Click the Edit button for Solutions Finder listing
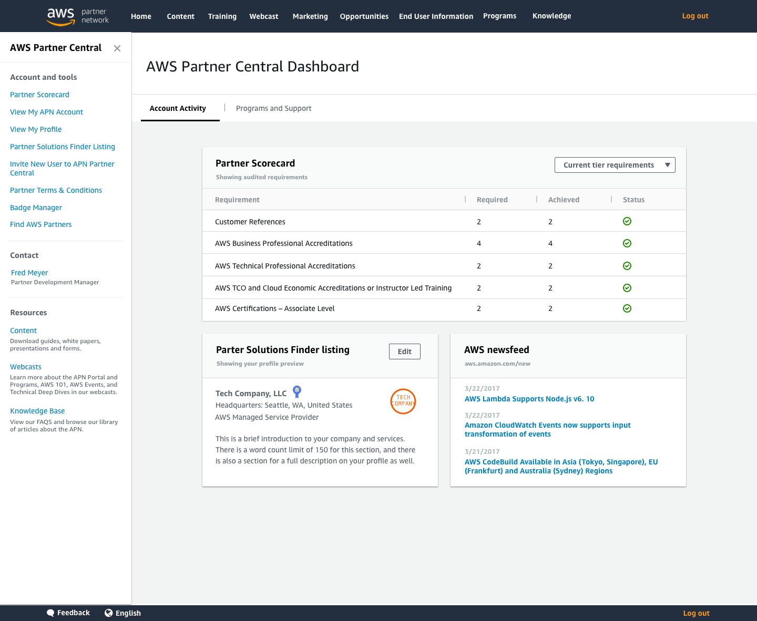Screen dimensions: 757x621 coord(405,351)
